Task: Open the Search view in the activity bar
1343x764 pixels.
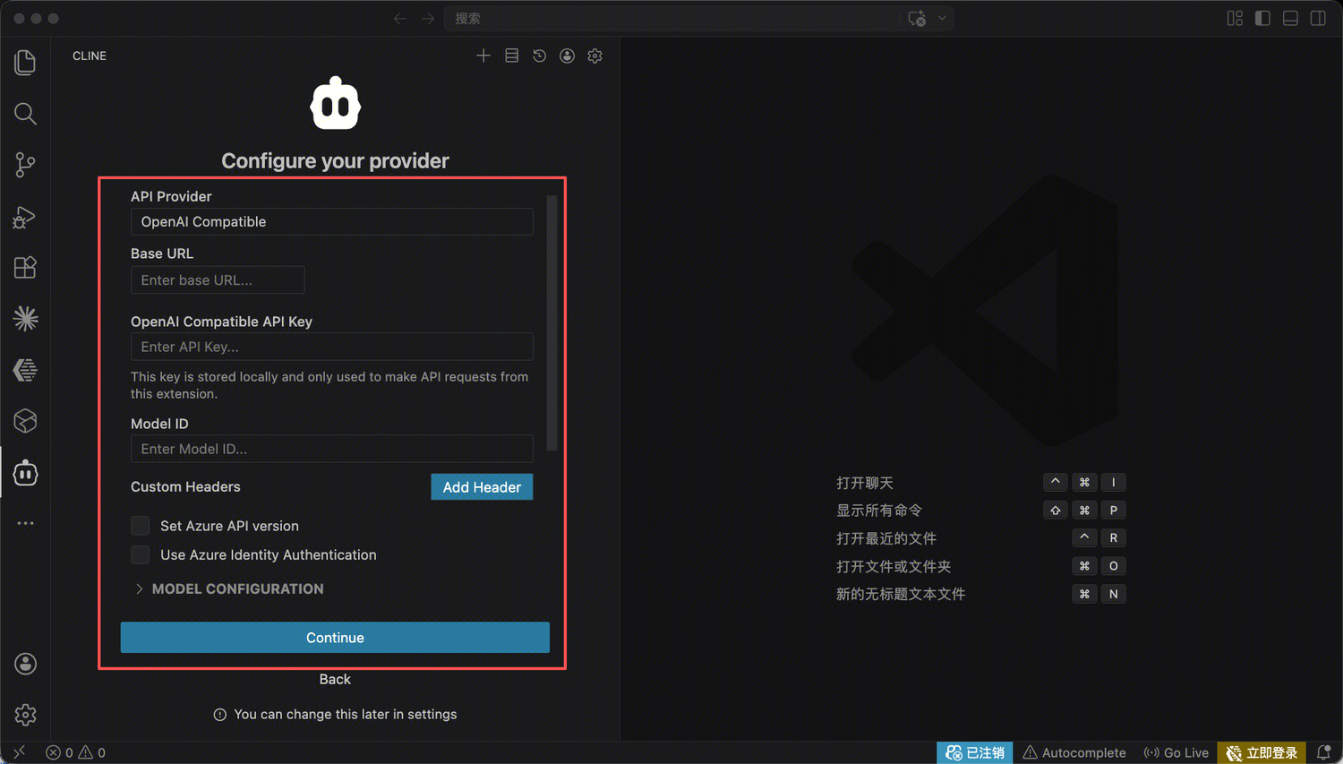Action: [x=25, y=114]
